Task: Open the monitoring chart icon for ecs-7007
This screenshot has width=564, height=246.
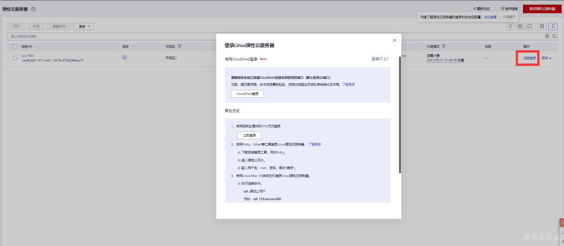Action: point(124,58)
